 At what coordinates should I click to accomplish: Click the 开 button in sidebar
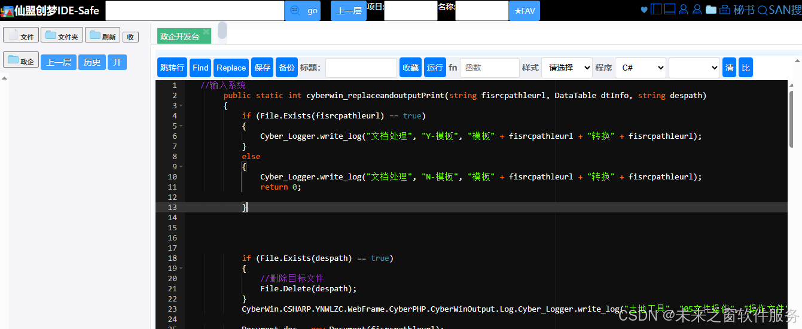coord(117,62)
